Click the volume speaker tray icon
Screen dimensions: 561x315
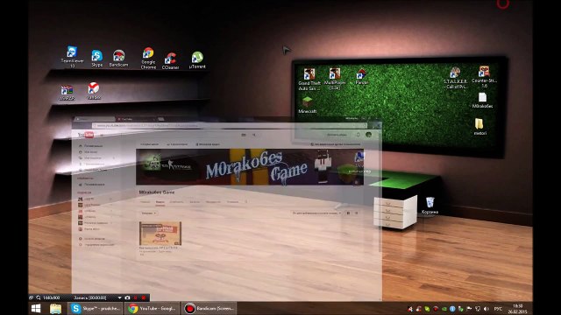(x=486, y=309)
